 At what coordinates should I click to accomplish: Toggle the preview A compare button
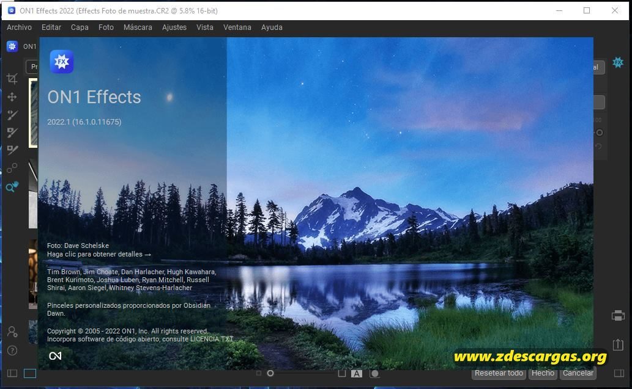click(356, 374)
